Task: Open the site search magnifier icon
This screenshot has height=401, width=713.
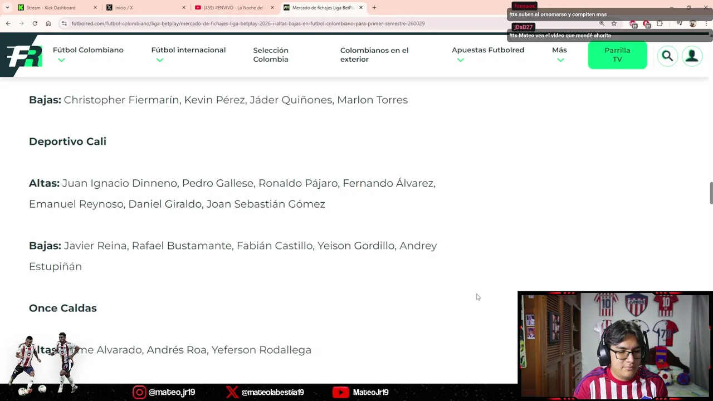Action: (667, 56)
